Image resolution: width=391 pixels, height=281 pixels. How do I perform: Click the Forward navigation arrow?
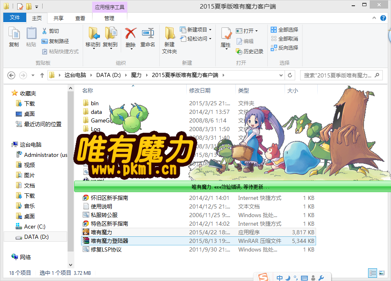coord(23,75)
